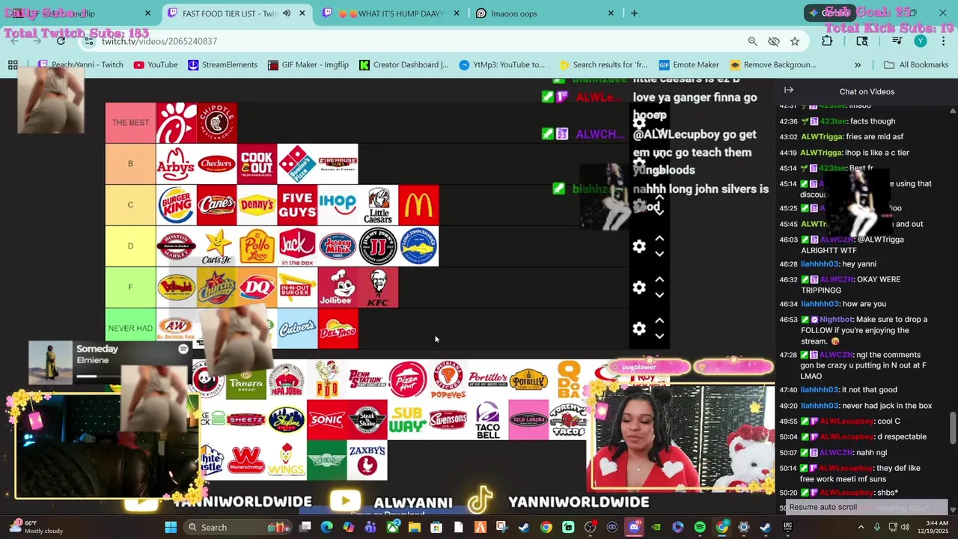
Task: Open Discord from the taskbar
Action: click(634, 527)
